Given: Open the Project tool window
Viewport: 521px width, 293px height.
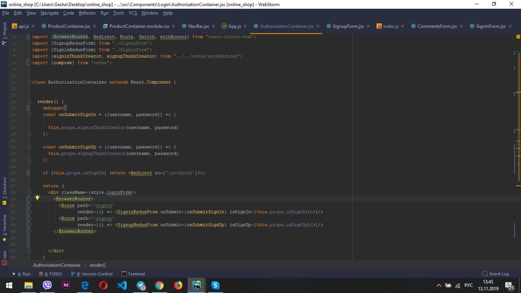Looking at the screenshot, I should tap(4, 33).
